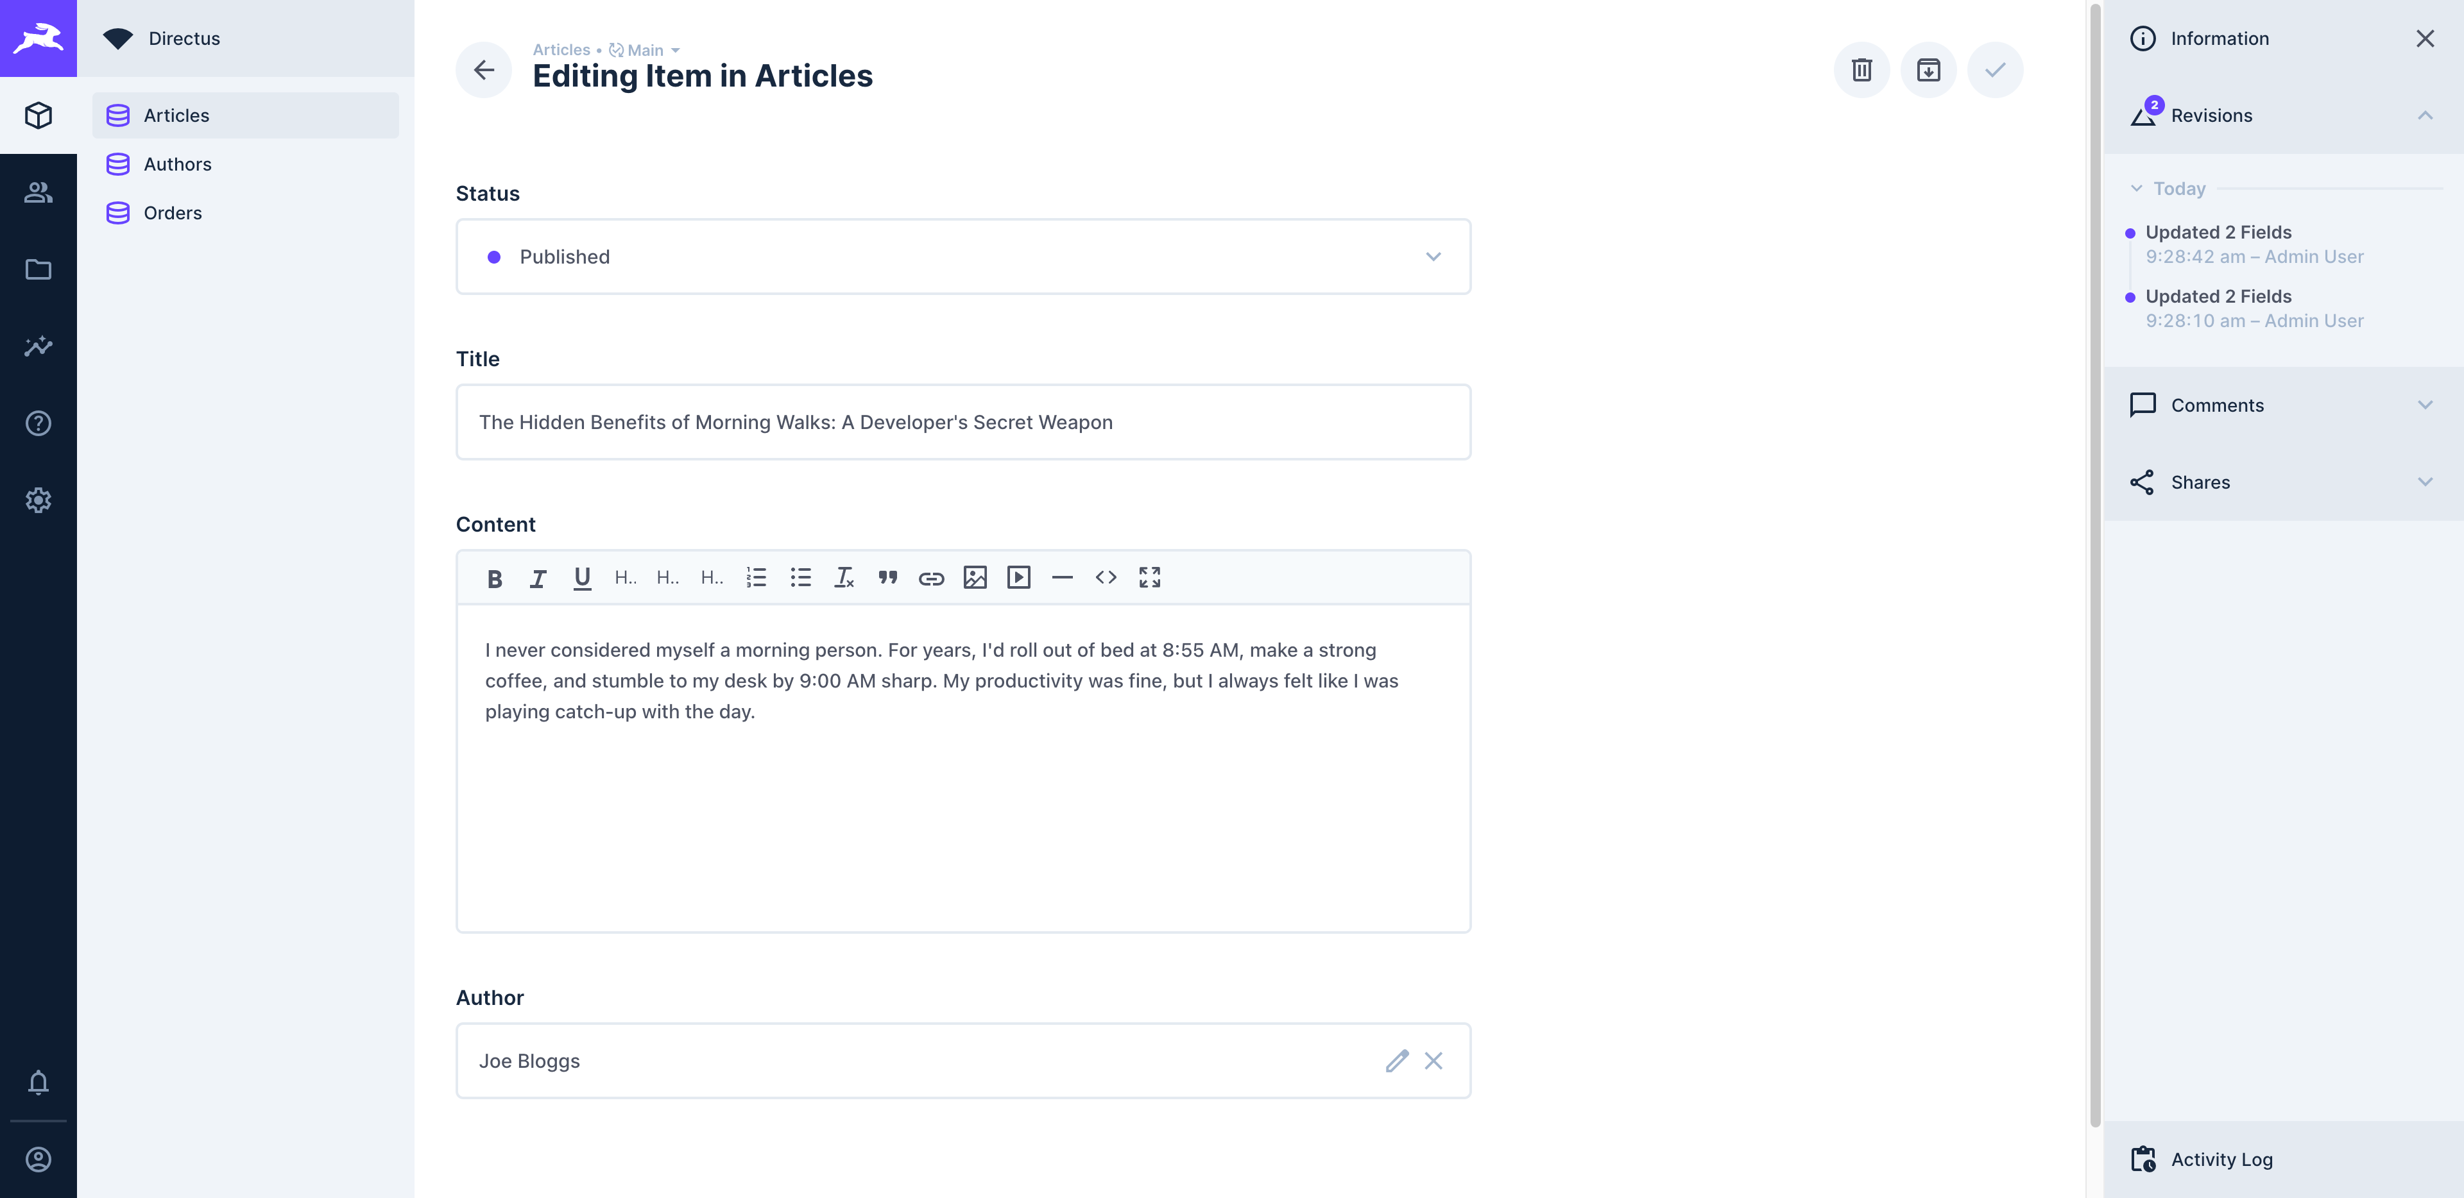Collapse the Revisions section
Image resolution: width=2464 pixels, height=1198 pixels.
[x=2425, y=115]
